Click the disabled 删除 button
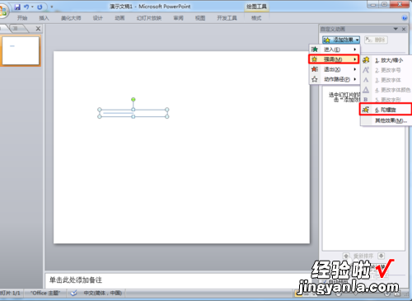The image size is (412, 301). [376, 40]
